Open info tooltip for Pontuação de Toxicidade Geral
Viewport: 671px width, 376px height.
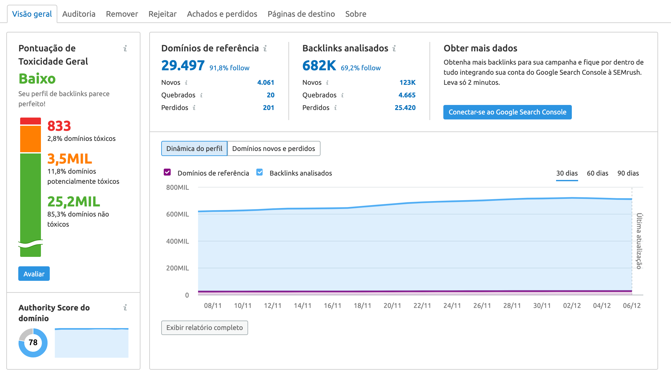click(125, 48)
